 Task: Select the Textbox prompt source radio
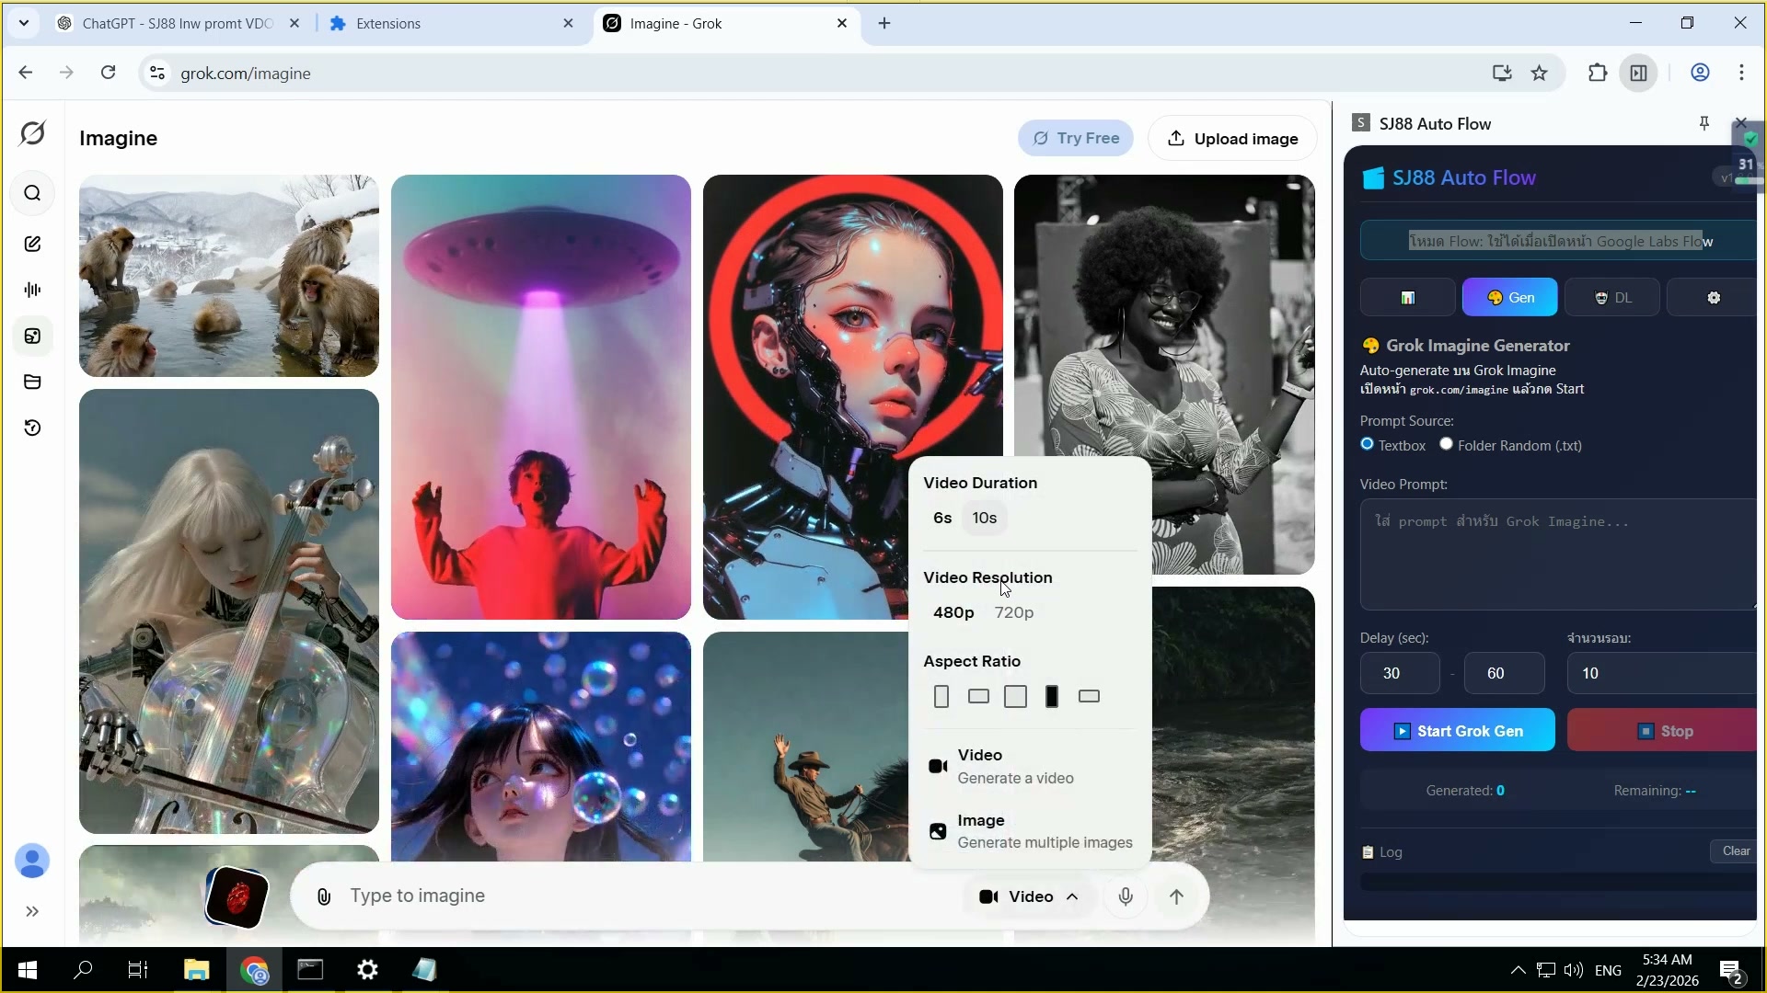(x=1367, y=445)
